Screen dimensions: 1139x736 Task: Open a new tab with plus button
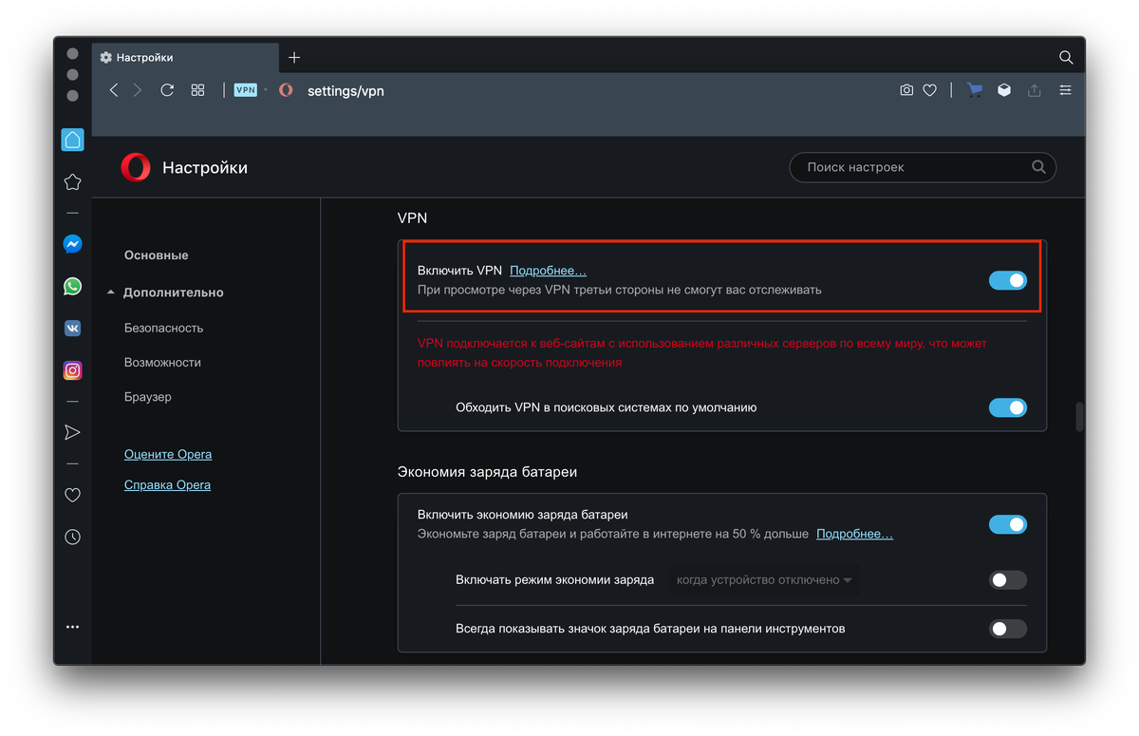click(x=294, y=58)
